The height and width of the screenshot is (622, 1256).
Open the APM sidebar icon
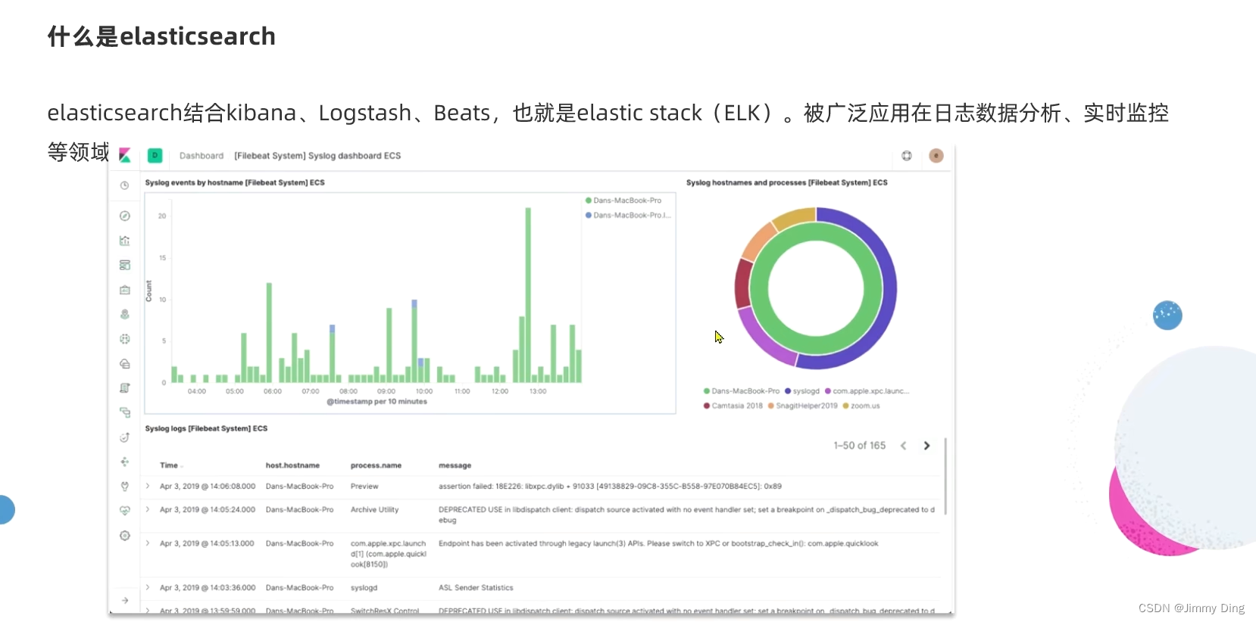[x=125, y=412]
